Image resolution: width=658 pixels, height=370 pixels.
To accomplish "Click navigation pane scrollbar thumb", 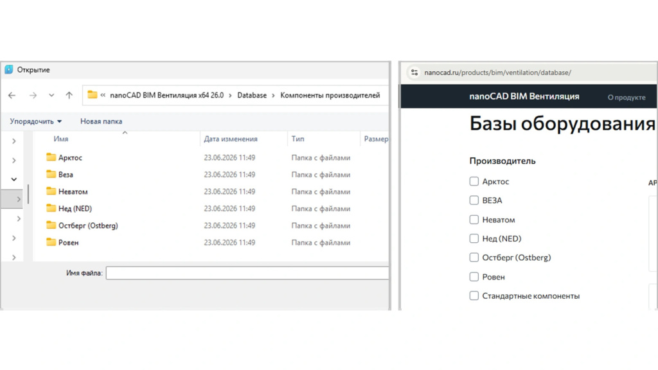I will (x=28, y=194).
